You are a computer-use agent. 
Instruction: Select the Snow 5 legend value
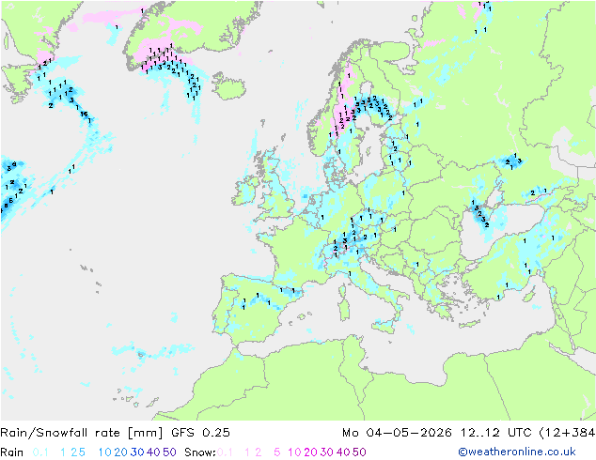277,452
